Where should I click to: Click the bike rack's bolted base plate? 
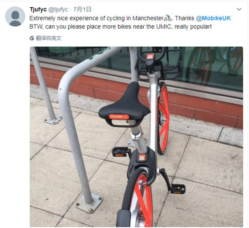[x=89, y=203]
